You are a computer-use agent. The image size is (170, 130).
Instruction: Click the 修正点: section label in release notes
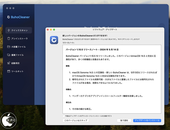(x=69, y=102)
